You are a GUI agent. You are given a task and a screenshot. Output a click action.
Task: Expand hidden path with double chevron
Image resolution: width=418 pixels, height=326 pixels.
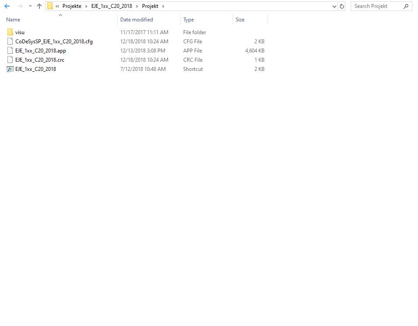tap(57, 6)
